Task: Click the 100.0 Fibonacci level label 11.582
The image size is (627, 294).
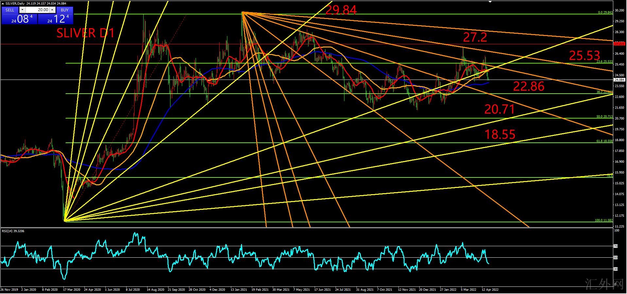Action: pos(603,220)
